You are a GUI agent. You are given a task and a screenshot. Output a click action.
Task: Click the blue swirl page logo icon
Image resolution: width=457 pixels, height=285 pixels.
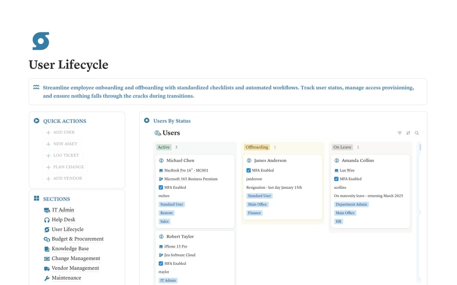(x=41, y=41)
